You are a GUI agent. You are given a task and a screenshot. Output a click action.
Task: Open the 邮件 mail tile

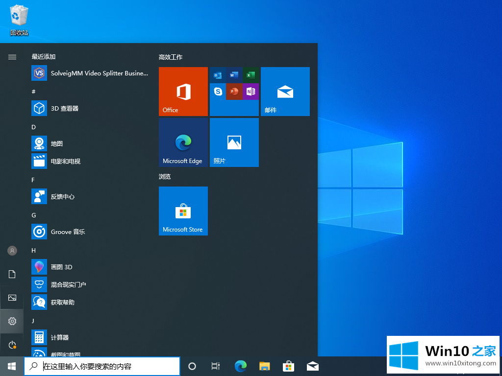click(285, 92)
